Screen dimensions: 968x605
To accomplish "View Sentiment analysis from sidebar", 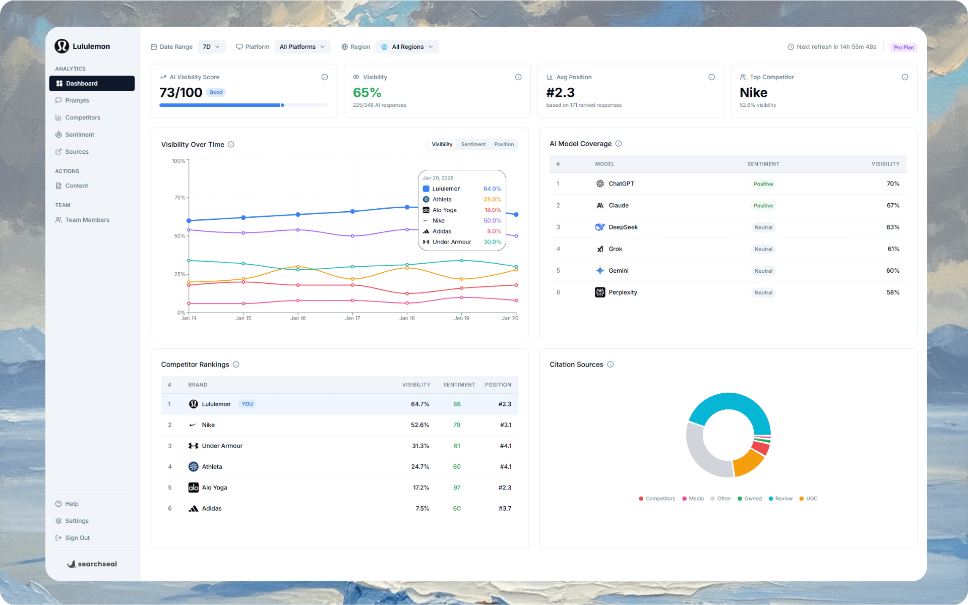I will pos(80,134).
